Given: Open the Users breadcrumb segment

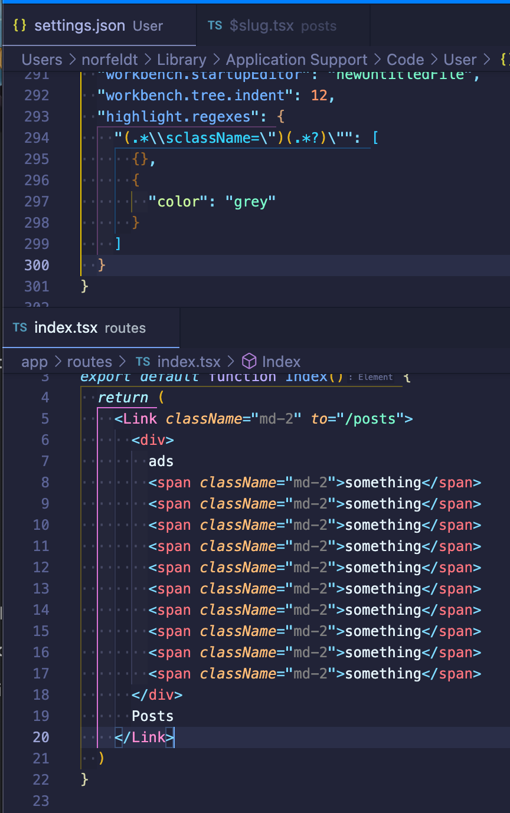Looking at the screenshot, I should (42, 60).
